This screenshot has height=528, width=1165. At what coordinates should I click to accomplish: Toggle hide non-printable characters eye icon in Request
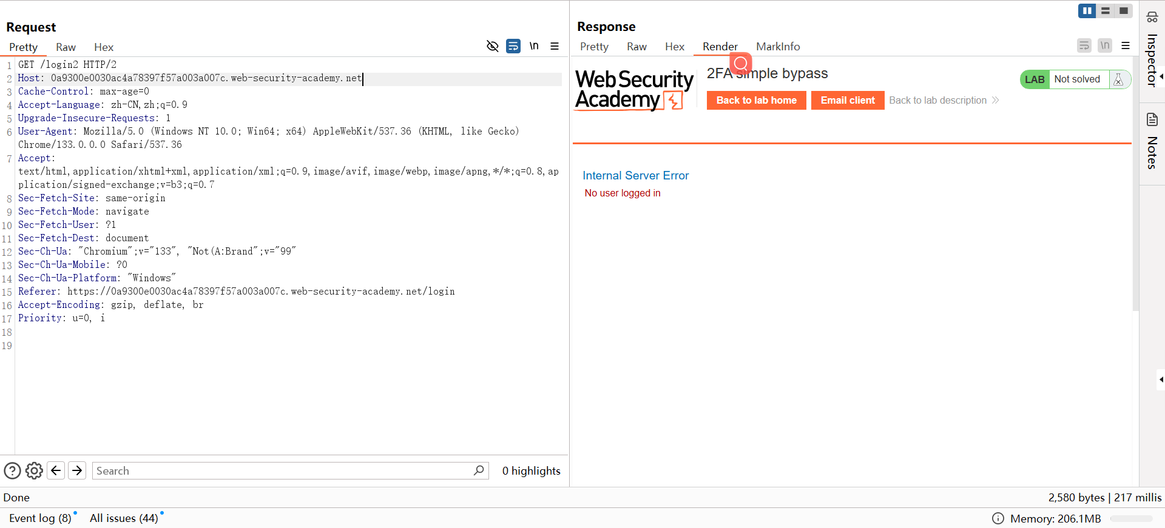point(492,46)
